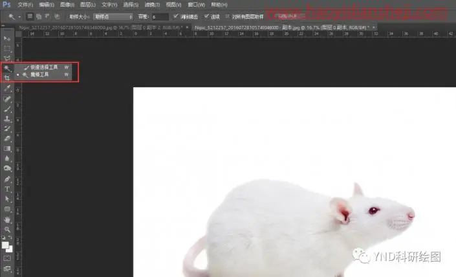
Task: Select the Zoom tool
Action: (x=7, y=230)
